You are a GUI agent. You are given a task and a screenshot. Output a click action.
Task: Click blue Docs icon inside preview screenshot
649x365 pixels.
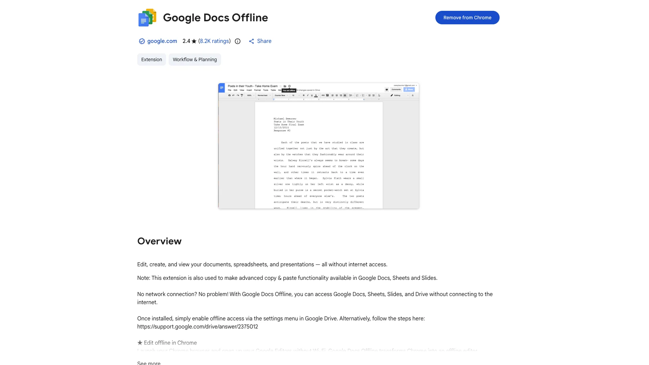coord(221,88)
